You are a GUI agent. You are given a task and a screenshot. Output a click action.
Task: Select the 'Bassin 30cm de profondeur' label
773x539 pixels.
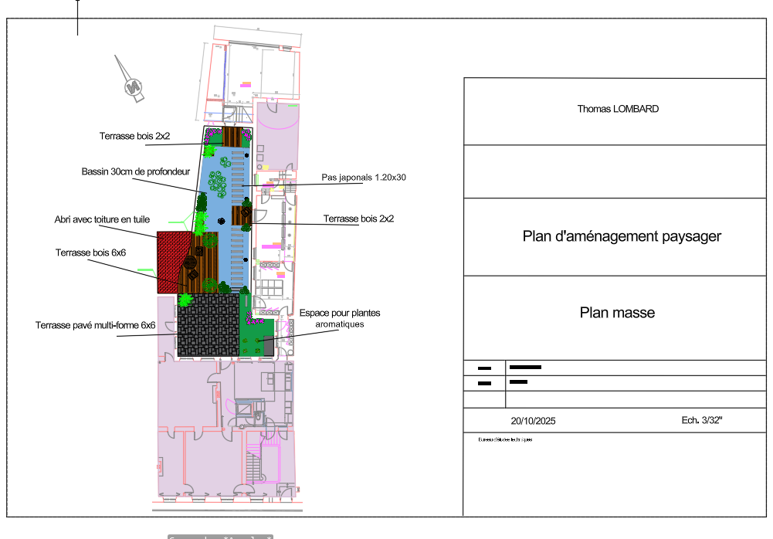click(136, 171)
